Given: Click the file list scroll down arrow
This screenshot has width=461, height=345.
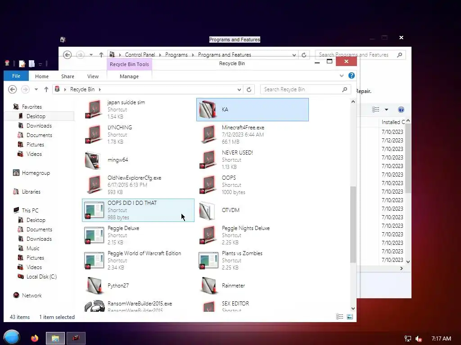Looking at the screenshot, I should tap(353, 308).
